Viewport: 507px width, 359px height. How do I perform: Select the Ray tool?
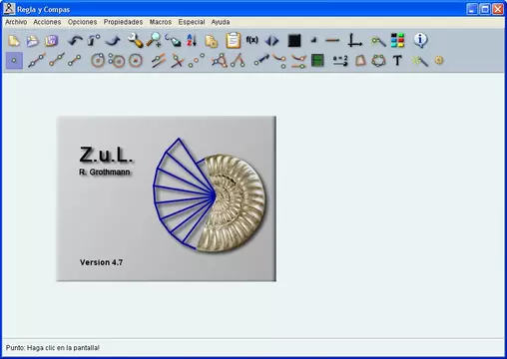[x=57, y=61]
